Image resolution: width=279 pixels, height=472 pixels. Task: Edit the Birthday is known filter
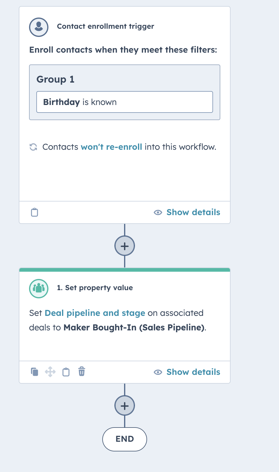click(x=124, y=102)
